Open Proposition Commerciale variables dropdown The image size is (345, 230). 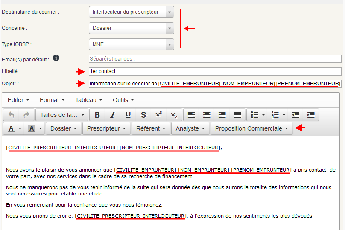(252, 128)
